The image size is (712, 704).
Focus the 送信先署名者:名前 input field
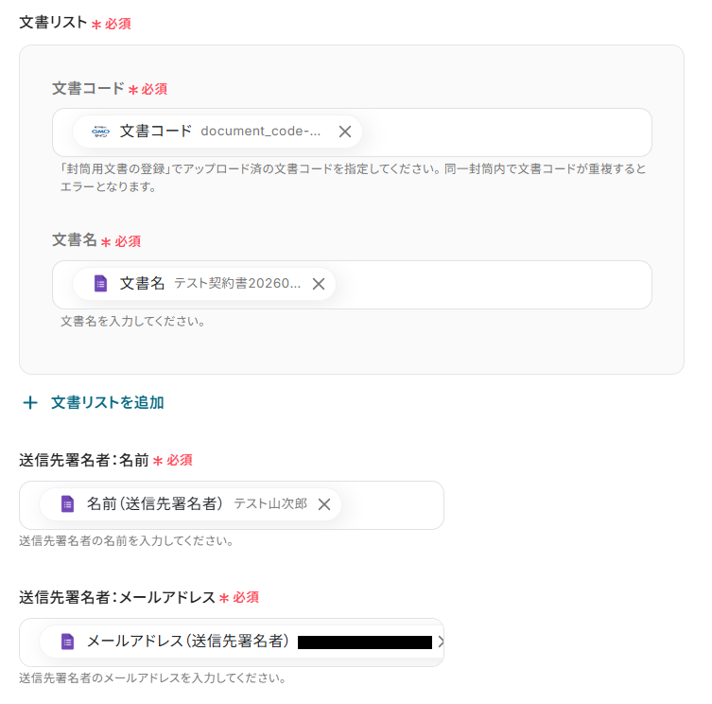(232, 505)
